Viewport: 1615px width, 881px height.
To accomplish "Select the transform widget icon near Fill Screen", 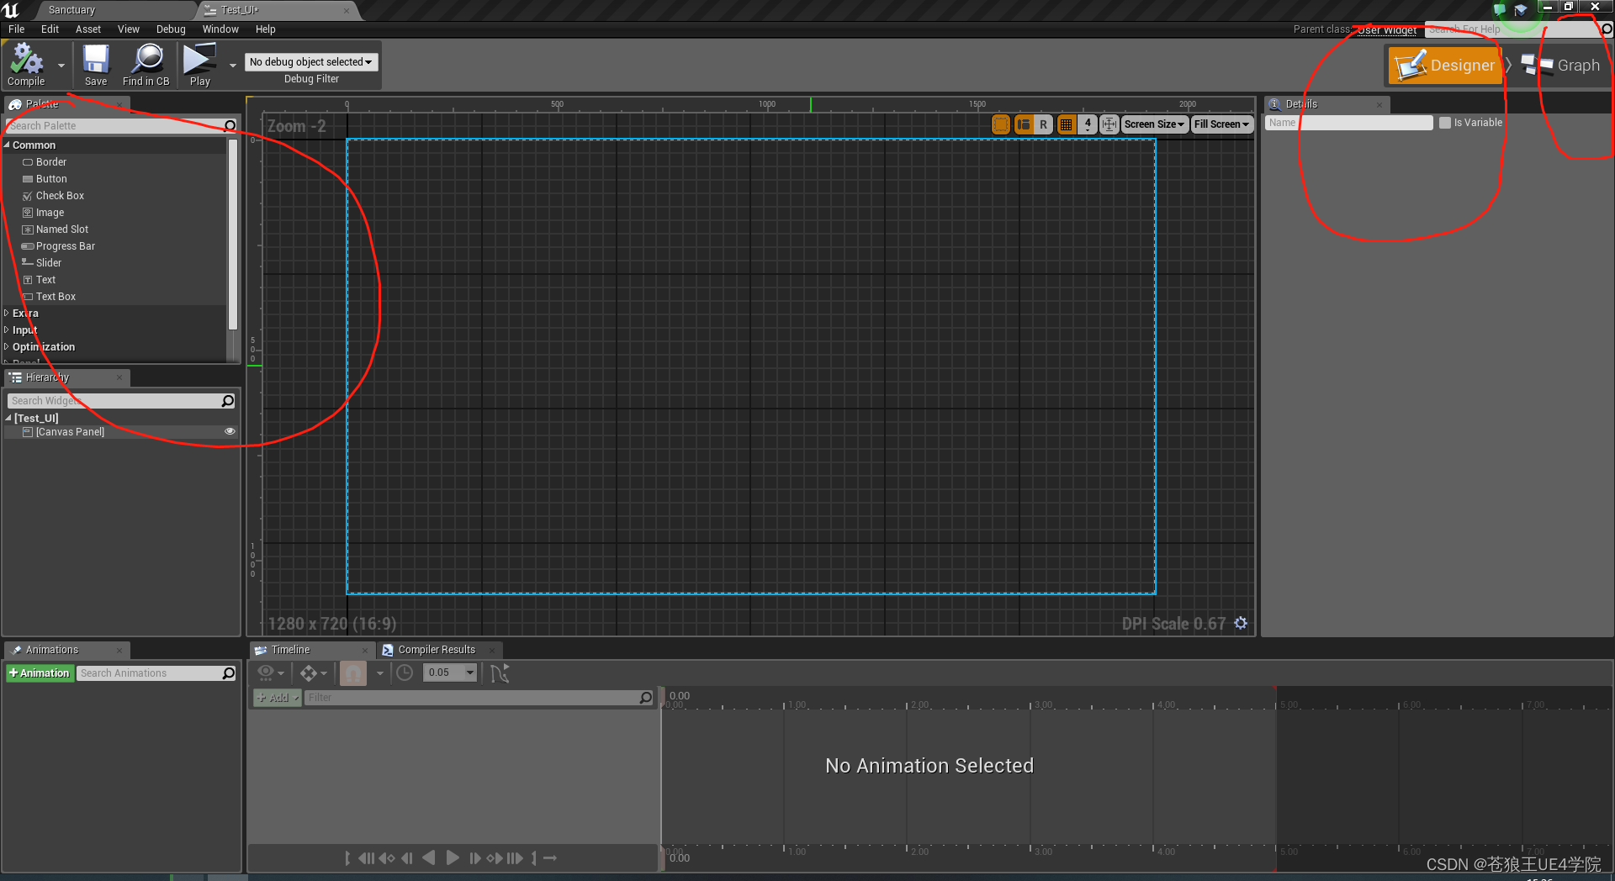I will pos(1109,124).
